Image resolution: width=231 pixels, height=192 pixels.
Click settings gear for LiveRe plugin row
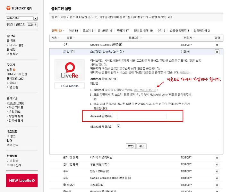point(217,52)
